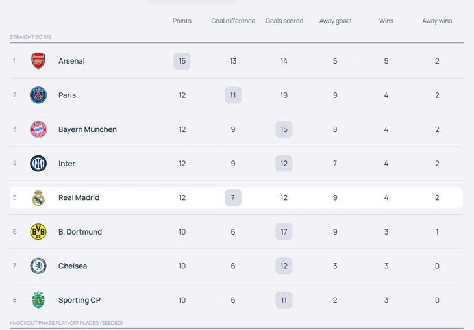
Task: Click the Paris Saint-Germain crest
Action: click(x=38, y=95)
